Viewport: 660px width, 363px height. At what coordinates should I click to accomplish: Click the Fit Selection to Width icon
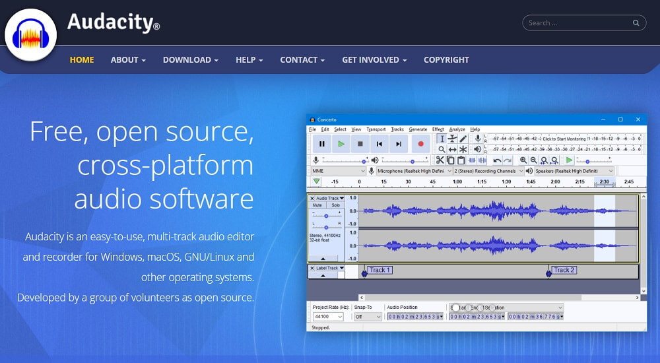pos(544,160)
